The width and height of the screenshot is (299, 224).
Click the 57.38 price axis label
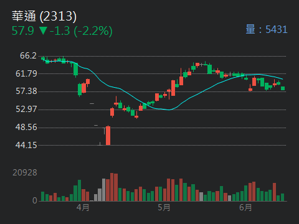(x=26, y=91)
